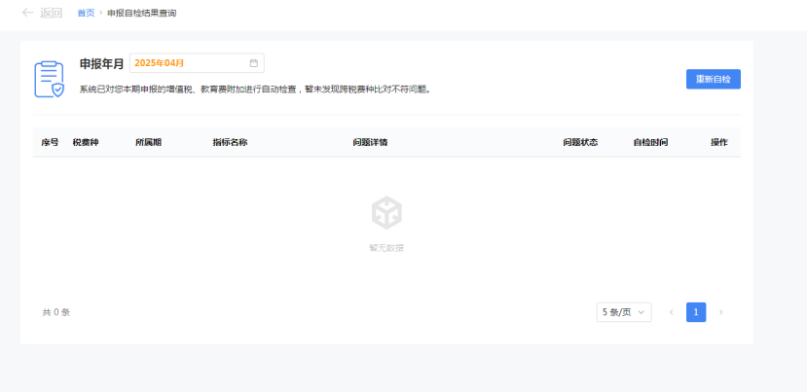Click the 问题状态 column header

pos(580,142)
